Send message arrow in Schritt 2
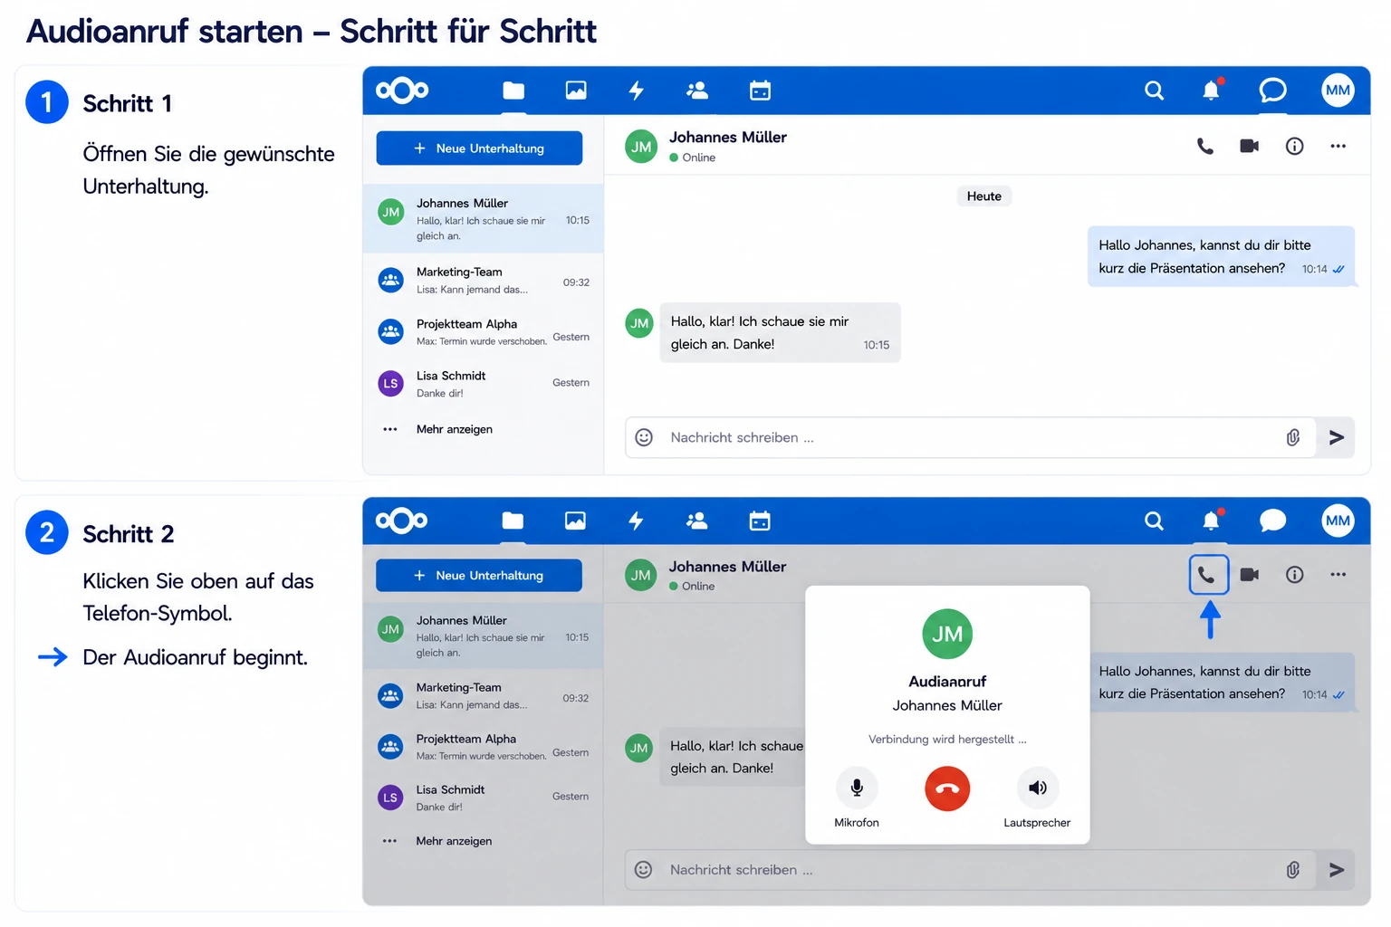This screenshot has width=1391, height=927. pos(1336,870)
